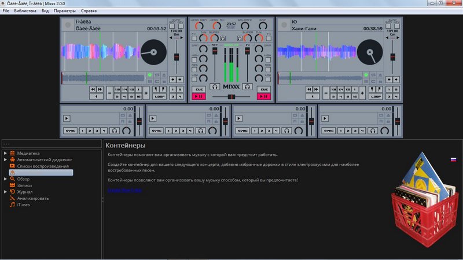Toggle reverse playback on left deck

pyautogui.click(x=96, y=96)
